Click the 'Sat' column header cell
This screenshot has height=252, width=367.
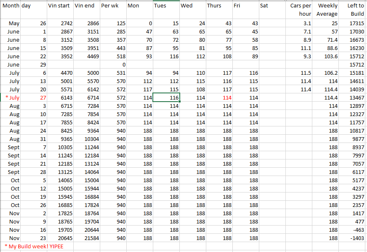272,6
